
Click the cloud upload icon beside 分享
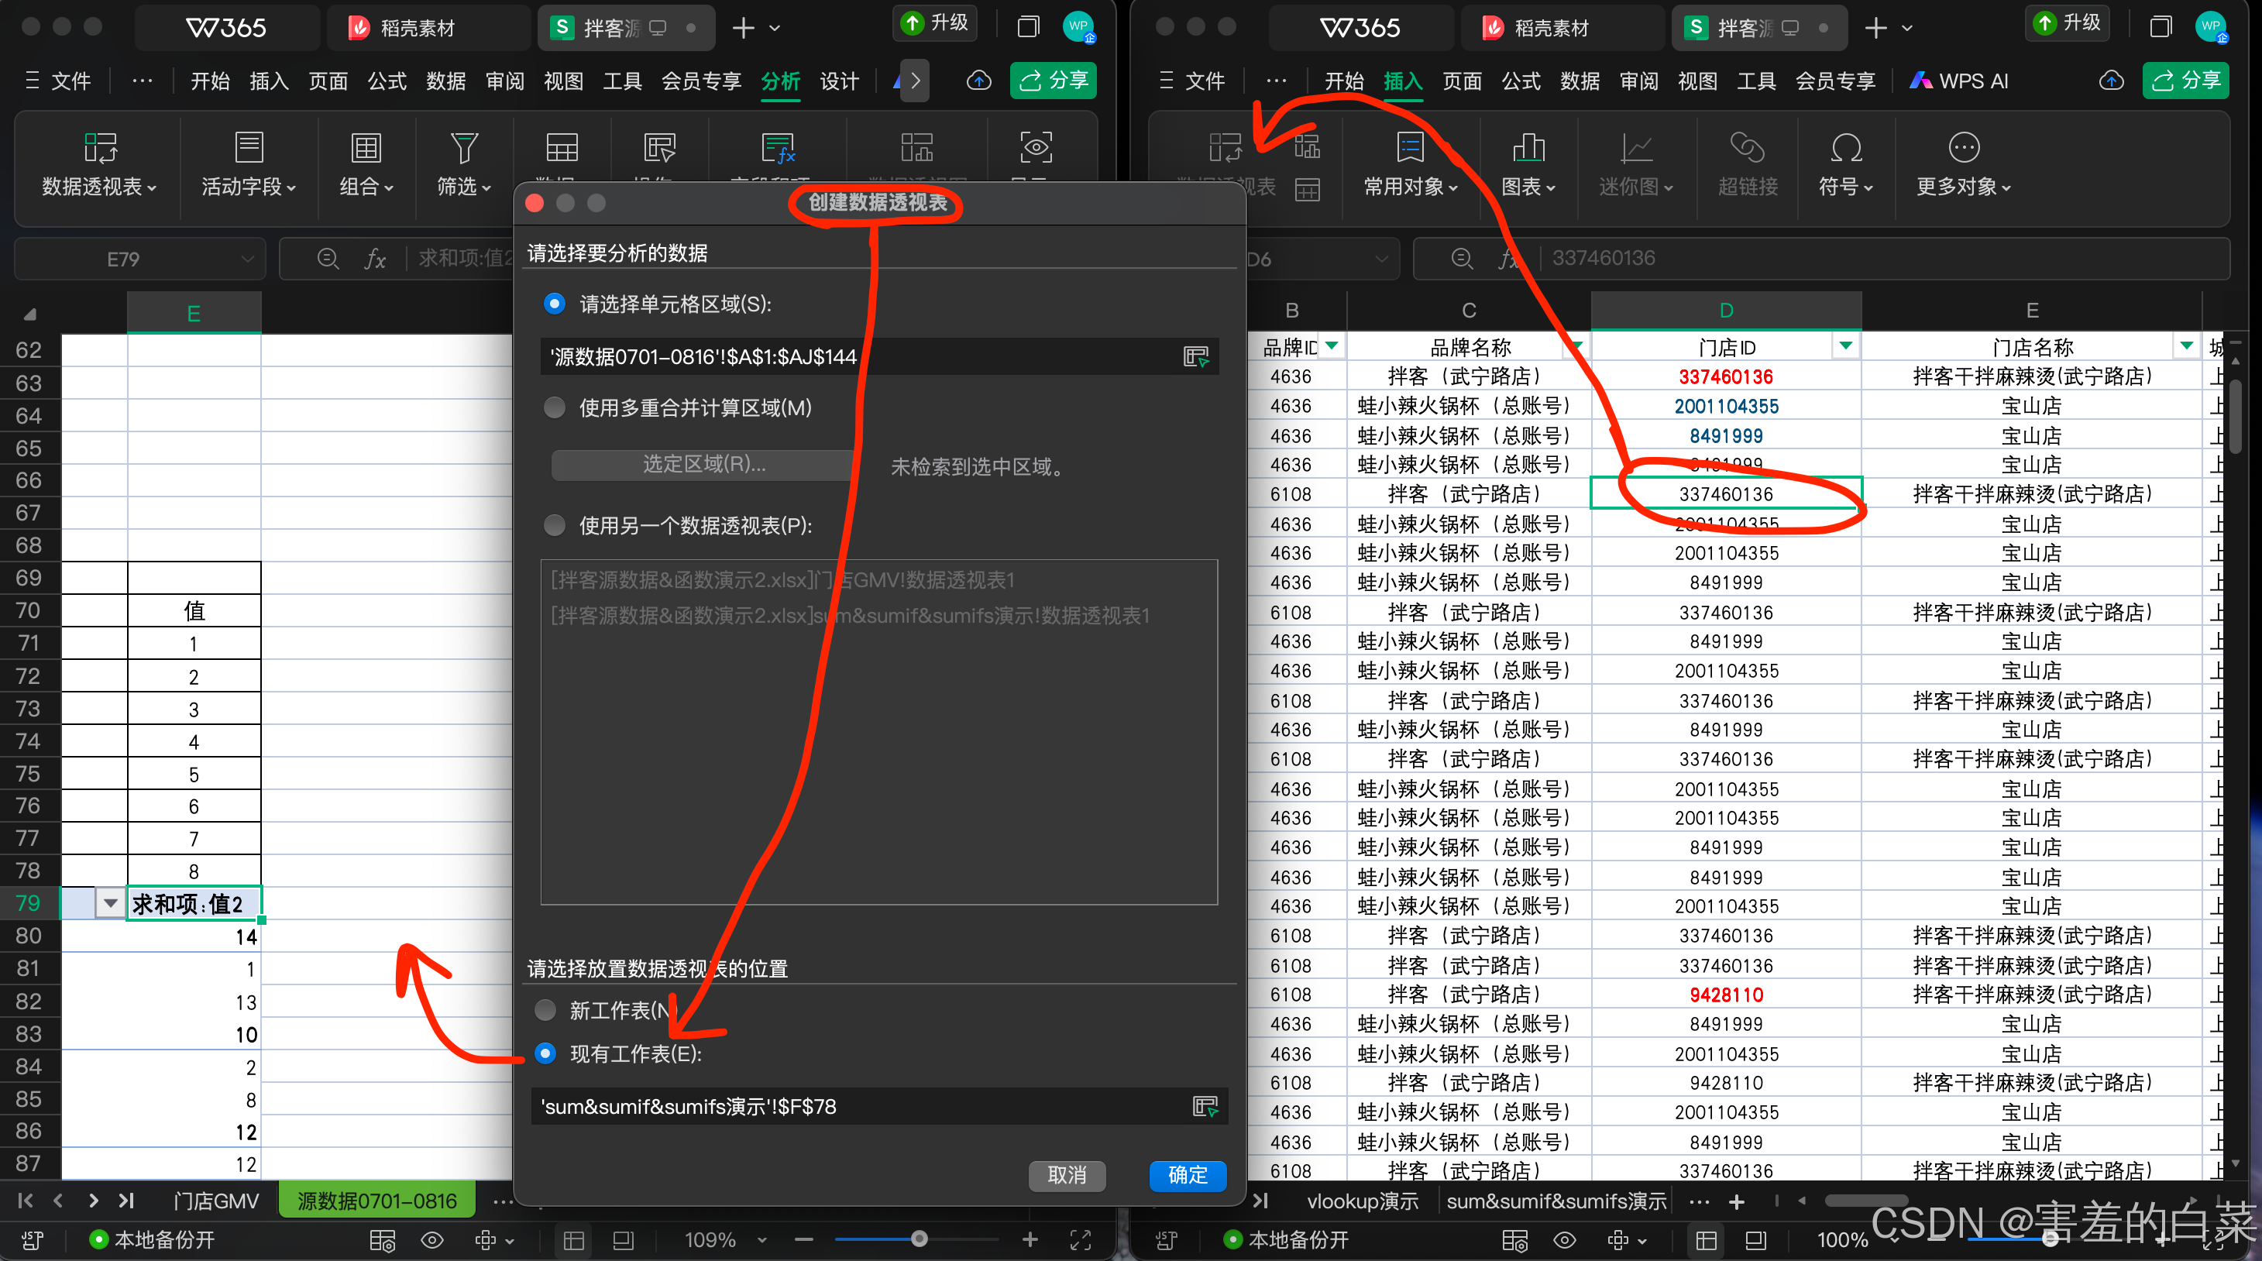978,81
